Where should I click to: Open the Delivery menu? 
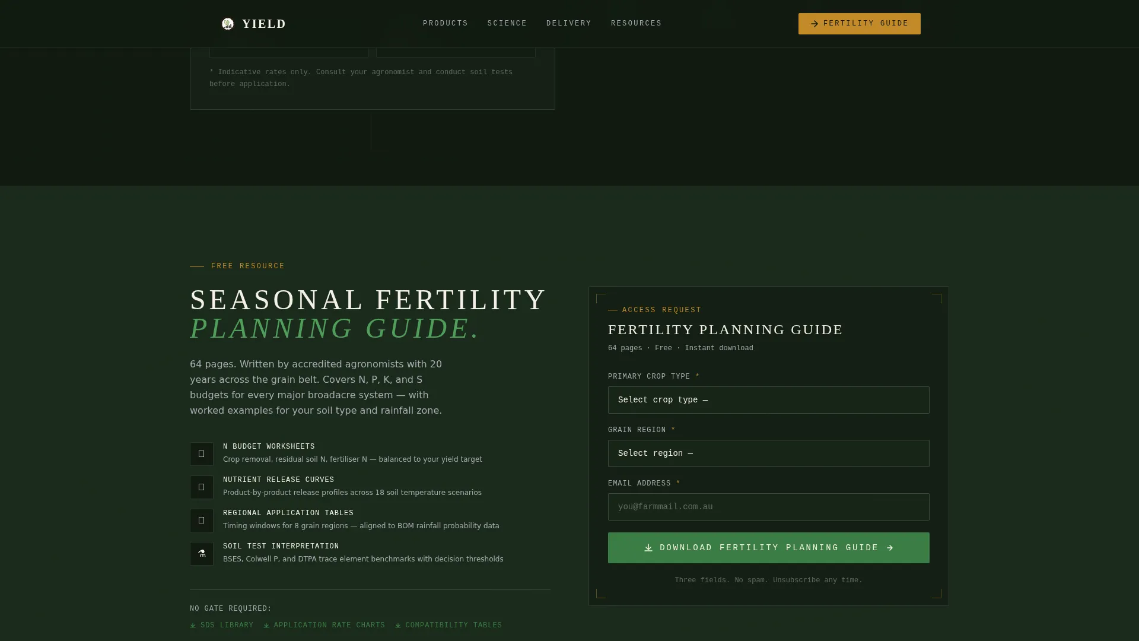569,24
